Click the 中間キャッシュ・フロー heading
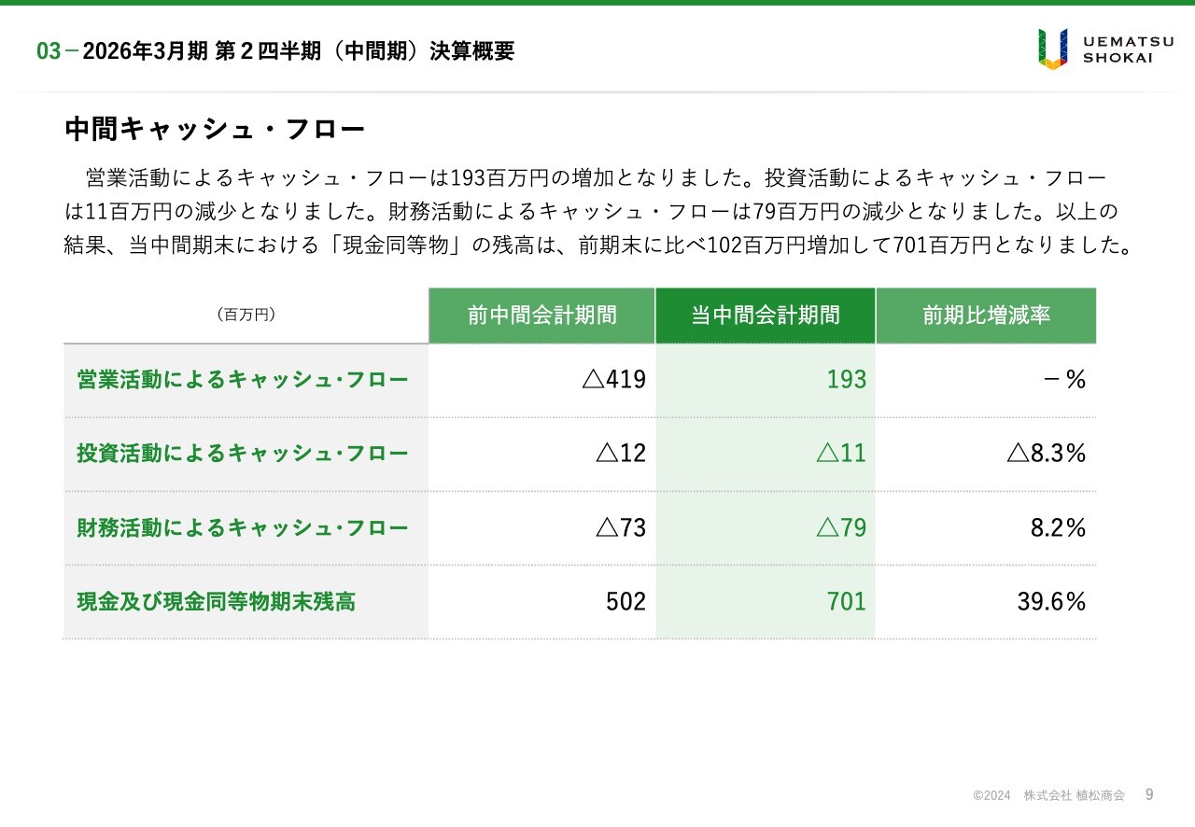 [215, 130]
